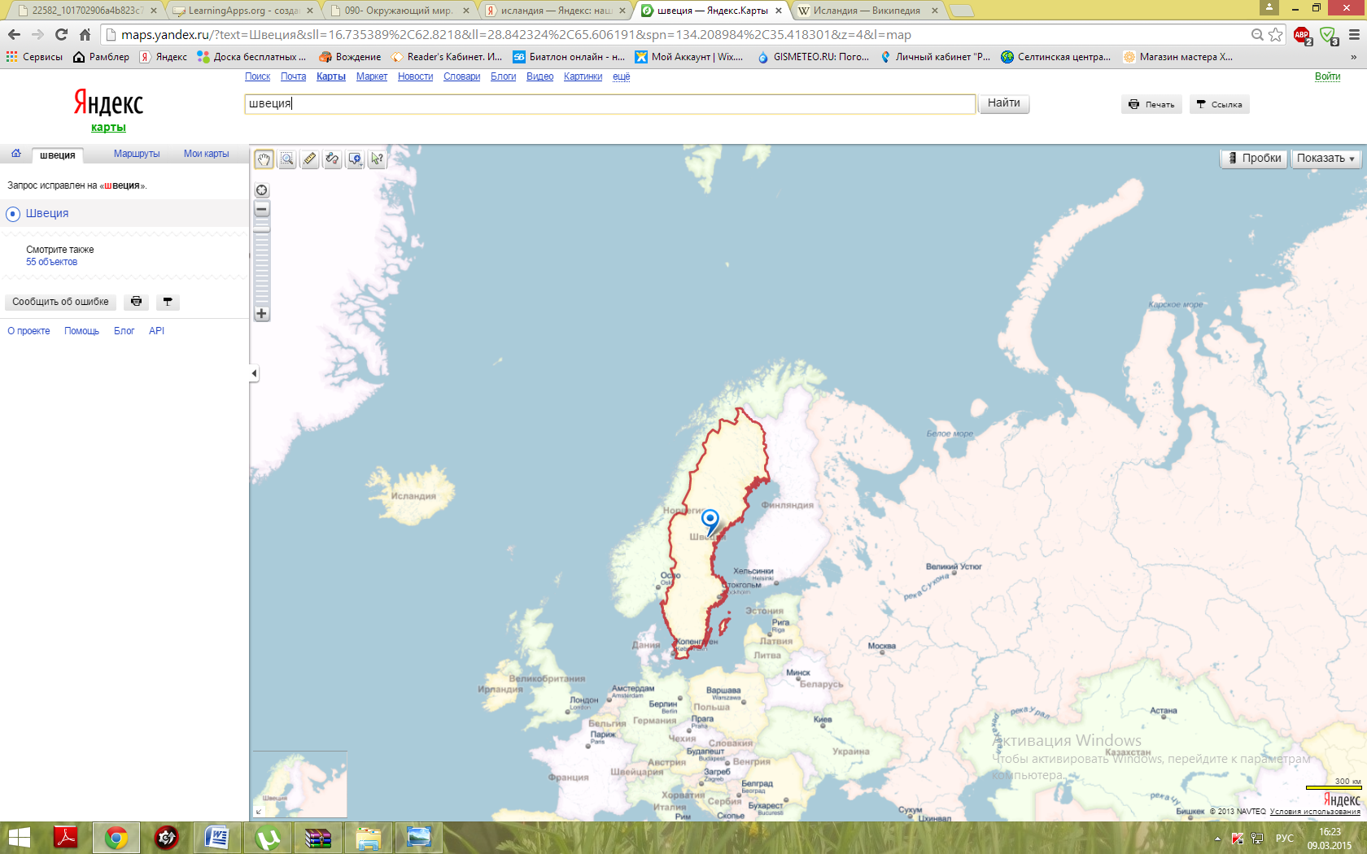Open the Мои карты tab
This screenshot has width=1367, height=854.
pos(206,154)
